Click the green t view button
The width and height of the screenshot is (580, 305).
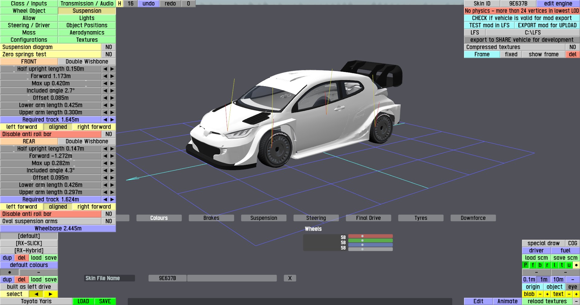(x=562, y=265)
